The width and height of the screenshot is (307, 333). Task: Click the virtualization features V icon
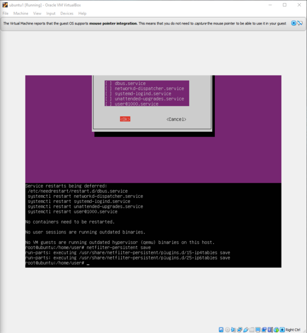pyautogui.click(x=270, y=330)
